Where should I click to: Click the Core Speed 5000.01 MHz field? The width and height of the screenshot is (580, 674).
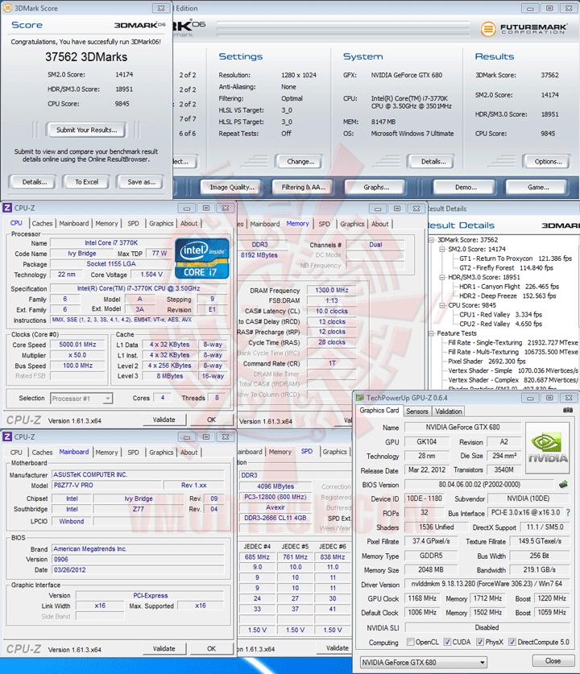pyautogui.click(x=78, y=345)
